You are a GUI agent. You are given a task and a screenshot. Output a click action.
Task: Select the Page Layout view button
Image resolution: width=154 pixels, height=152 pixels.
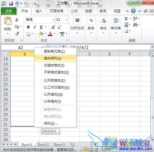91,150
